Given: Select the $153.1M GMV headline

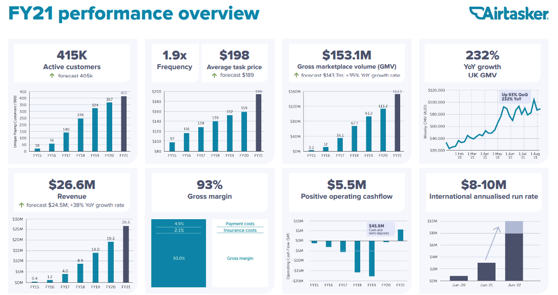Looking at the screenshot, I should [x=347, y=55].
